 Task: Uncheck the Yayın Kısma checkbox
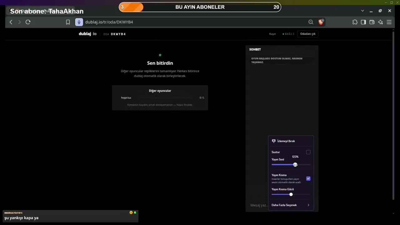pos(308,178)
